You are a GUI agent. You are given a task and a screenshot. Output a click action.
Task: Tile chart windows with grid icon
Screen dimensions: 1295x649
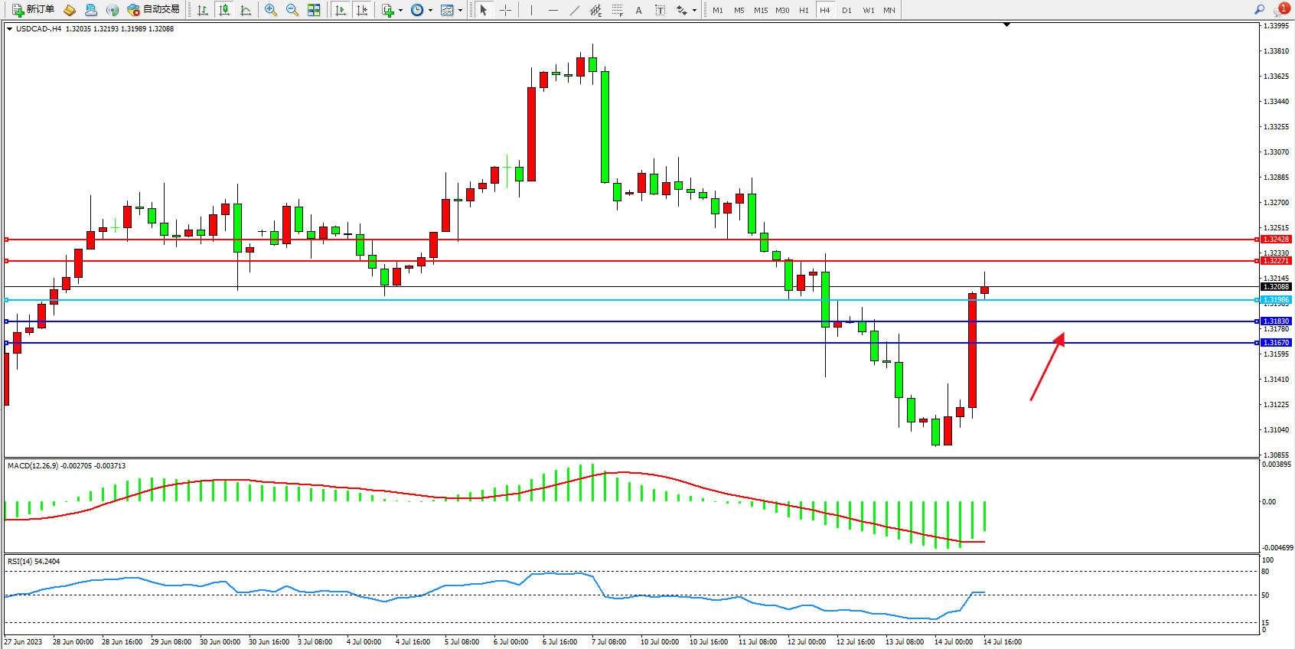[x=314, y=10]
